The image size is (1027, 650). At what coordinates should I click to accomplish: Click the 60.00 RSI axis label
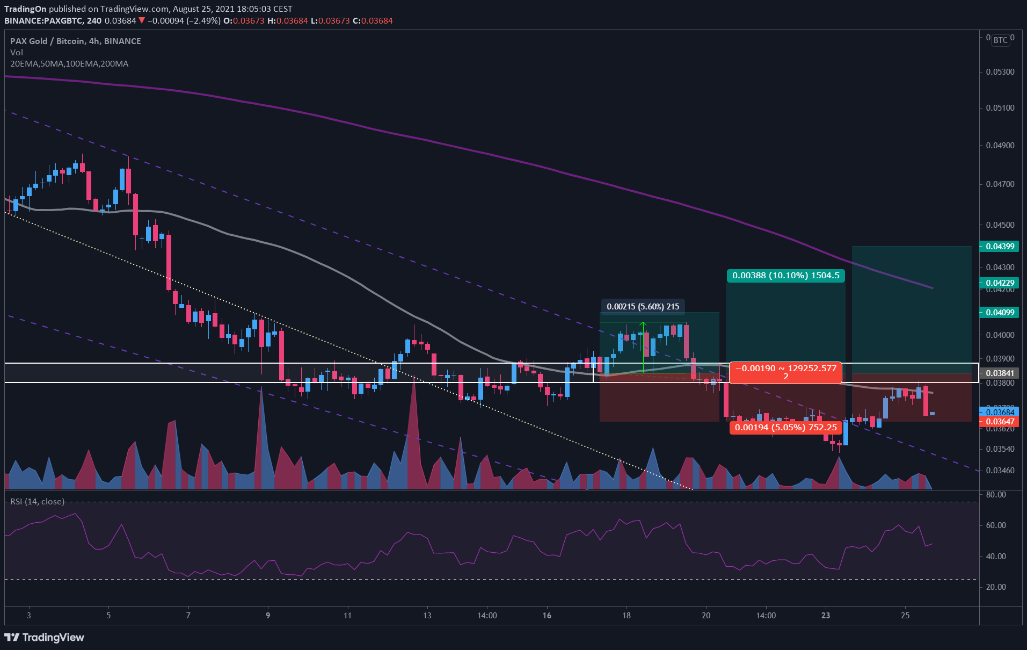(x=996, y=525)
